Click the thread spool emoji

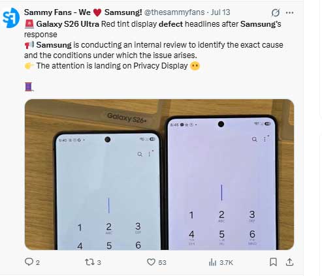[29, 87]
